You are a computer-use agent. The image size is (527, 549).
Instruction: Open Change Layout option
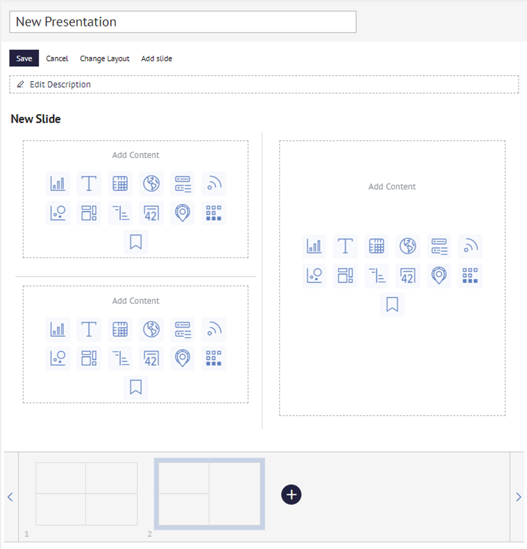tap(104, 59)
